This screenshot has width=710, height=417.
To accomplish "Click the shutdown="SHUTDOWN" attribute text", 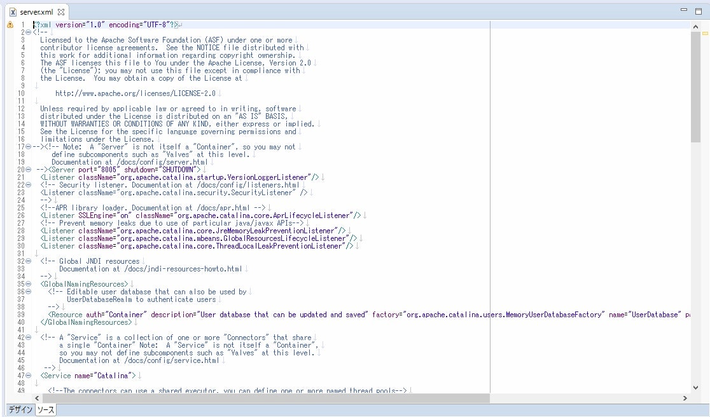I will (159, 170).
